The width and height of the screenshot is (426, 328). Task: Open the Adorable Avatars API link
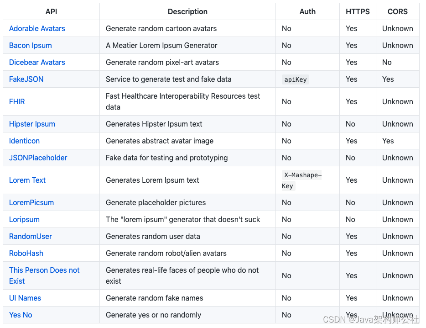(x=37, y=29)
